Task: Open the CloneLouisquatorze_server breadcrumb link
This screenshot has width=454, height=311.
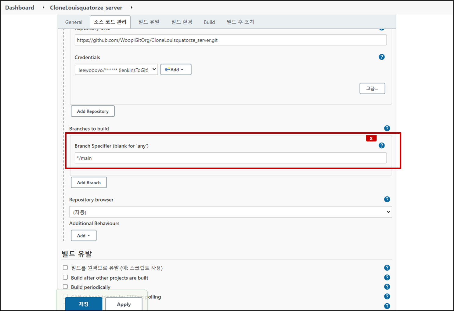Action: [x=86, y=8]
